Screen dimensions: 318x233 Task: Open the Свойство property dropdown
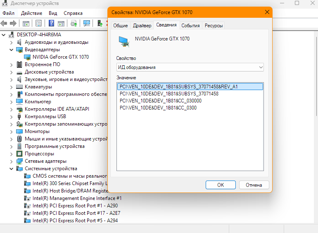point(190,67)
